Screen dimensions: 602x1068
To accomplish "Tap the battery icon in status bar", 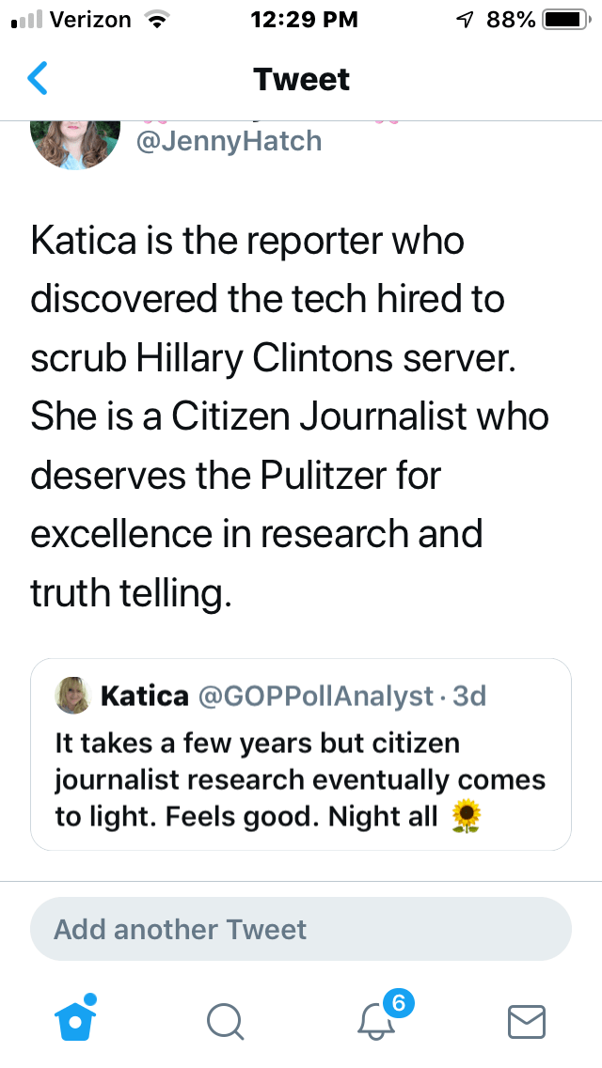I will point(564,19).
